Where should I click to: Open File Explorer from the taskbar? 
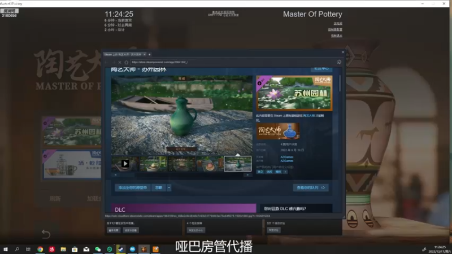click(x=63, y=249)
